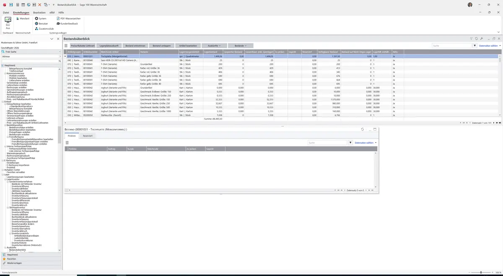
Task: Go to next record in Bestandsüberblick pager
Action: (x=494, y=123)
